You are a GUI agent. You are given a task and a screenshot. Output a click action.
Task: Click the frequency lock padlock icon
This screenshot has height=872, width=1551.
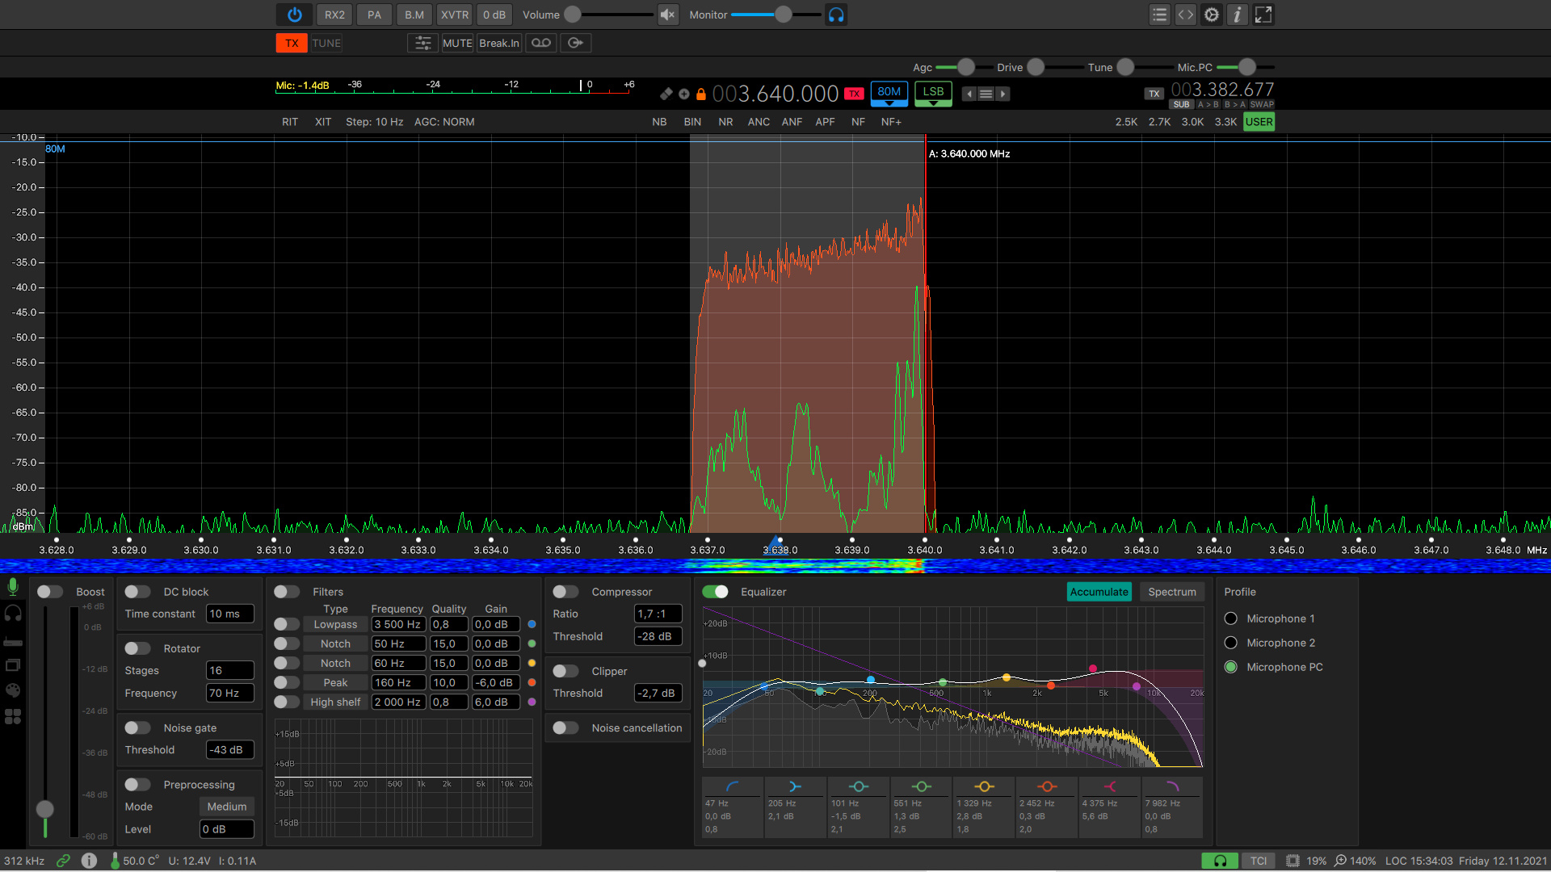pos(701,94)
